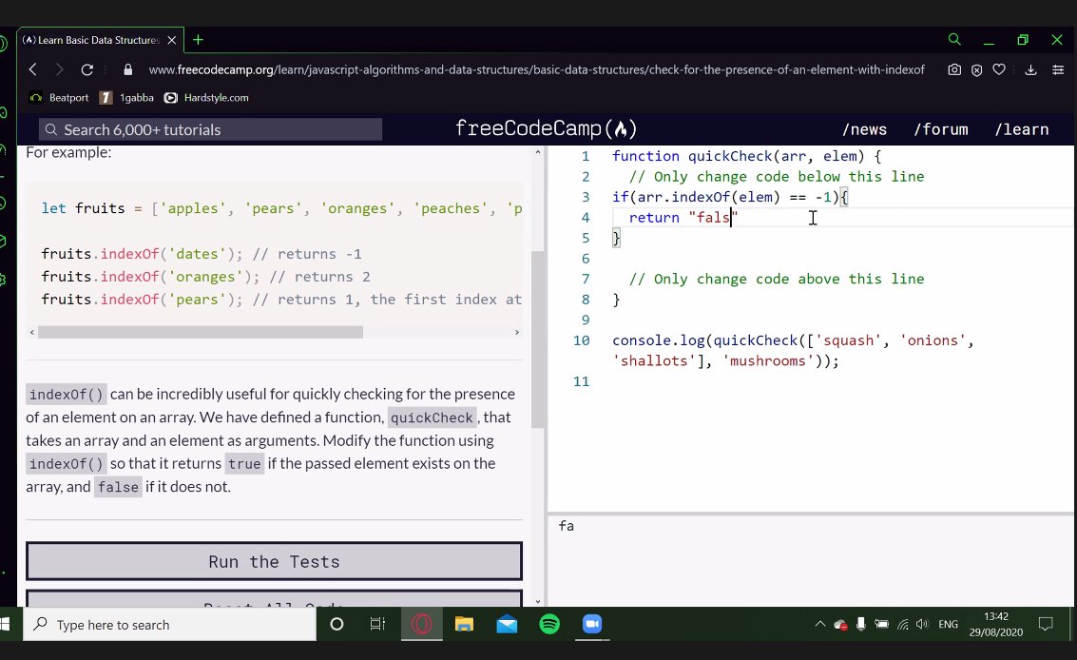Click the console.log(quickCheck line in editor

pyautogui.click(x=793, y=340)
